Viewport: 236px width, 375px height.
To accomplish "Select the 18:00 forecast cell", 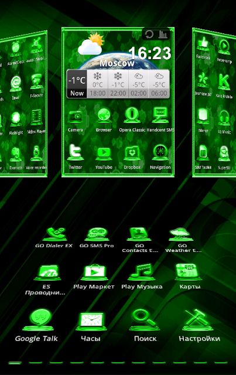I will pos(98,84).
